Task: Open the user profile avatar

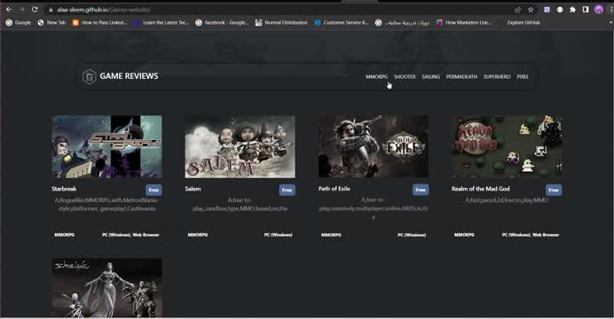Action: [598, 10]
